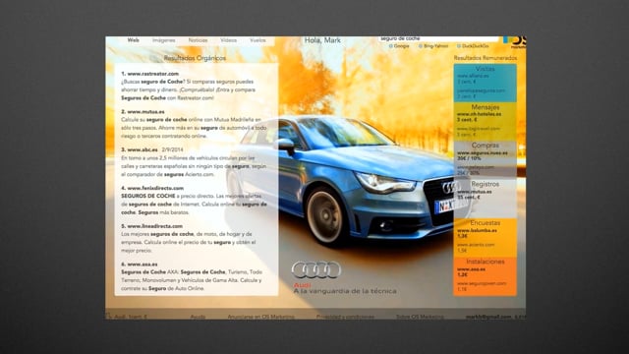Viewport: 629px width, 354px height.
Task: Click the OS Marketing logo
Action: coord(515,41)
